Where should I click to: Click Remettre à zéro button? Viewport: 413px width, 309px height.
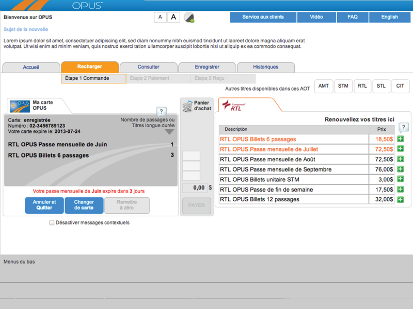(x=126, y=205)
